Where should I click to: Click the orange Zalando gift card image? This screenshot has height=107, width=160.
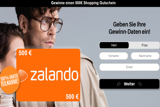pos(48,75)
